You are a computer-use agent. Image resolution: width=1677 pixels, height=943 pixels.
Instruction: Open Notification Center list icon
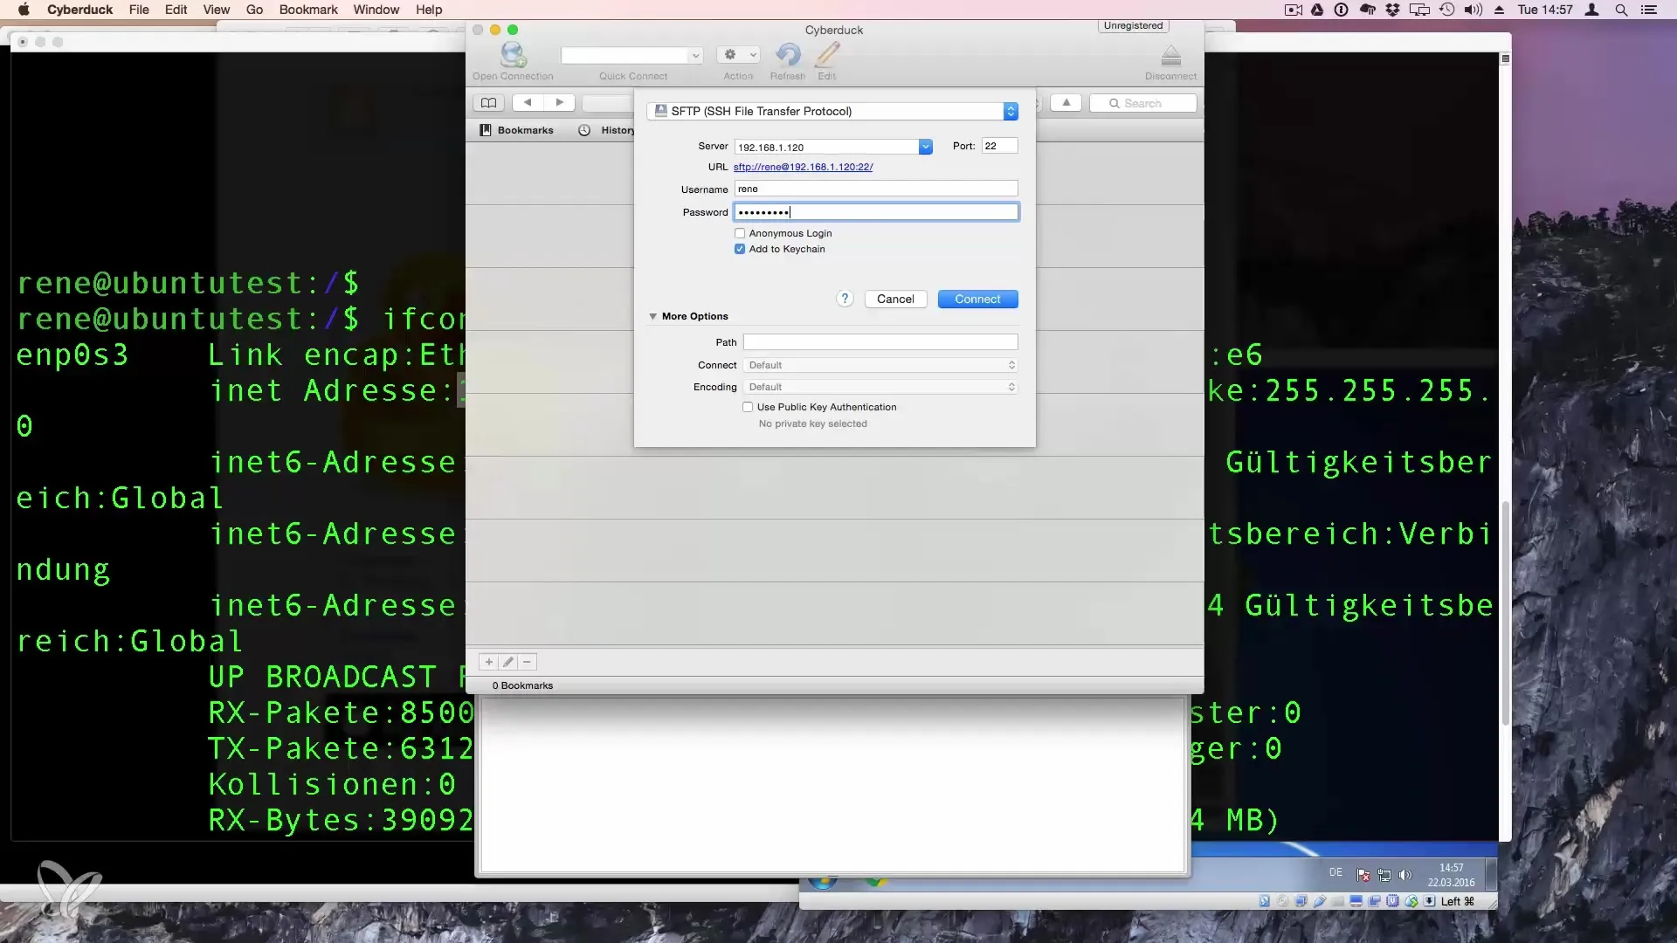pyautogui.click(x=1648, y=10)
